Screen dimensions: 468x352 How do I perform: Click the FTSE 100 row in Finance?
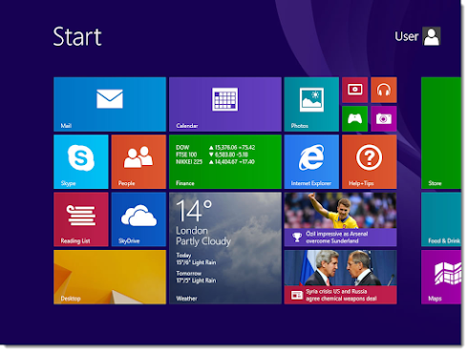coord(211,155)
